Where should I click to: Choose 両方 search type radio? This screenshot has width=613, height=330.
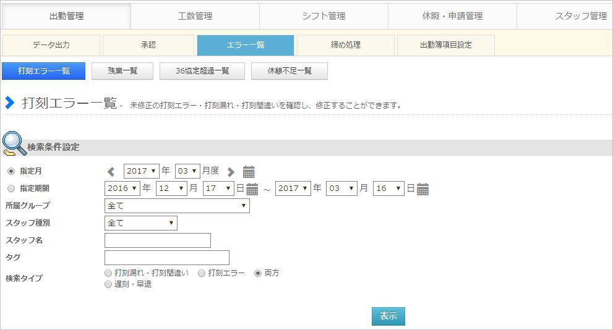[258, 273]
